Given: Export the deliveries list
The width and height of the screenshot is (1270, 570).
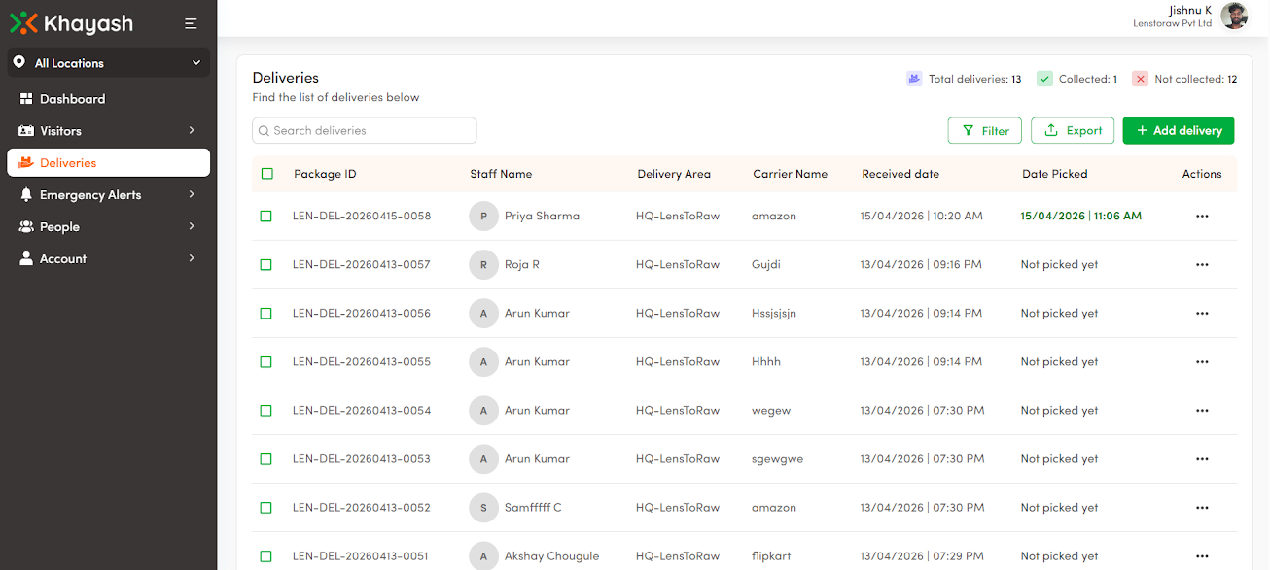Looking at the screenshot, I should click(x=1073, y=131).
